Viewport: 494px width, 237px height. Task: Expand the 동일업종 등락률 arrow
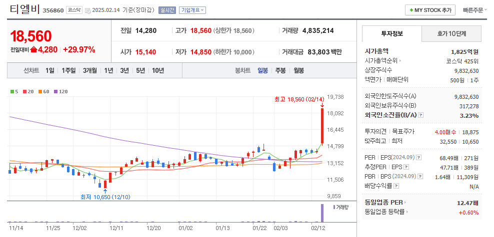(x=406, y=212)
